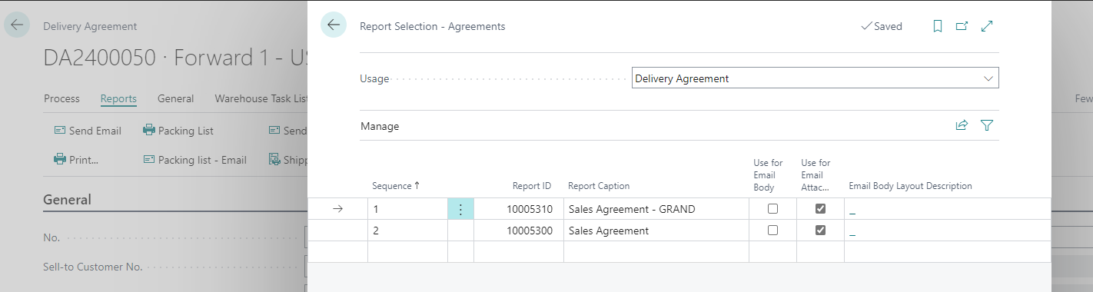Sort by Sequence column header

pos(396,186)
